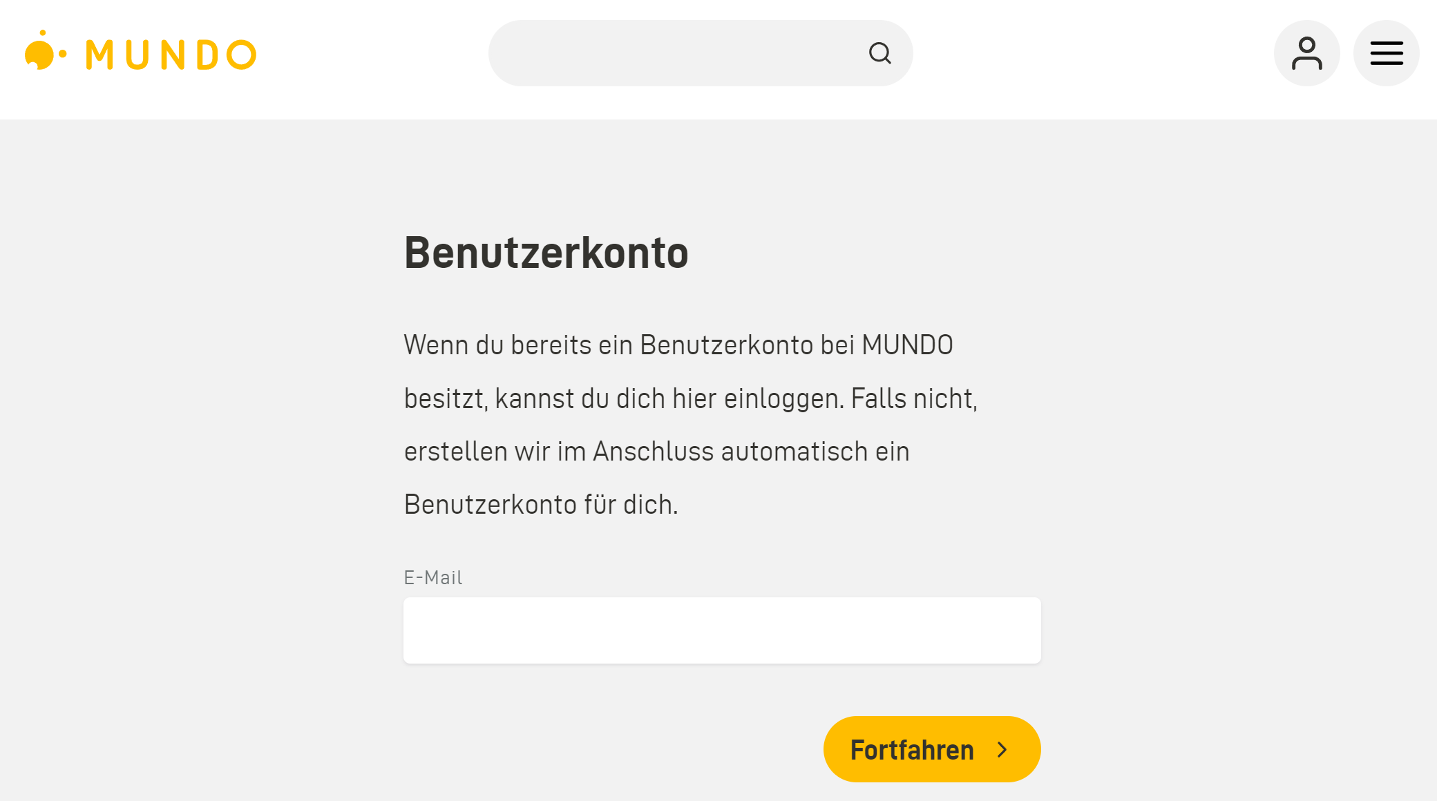Click the Benutzerkonto heading

546,252
